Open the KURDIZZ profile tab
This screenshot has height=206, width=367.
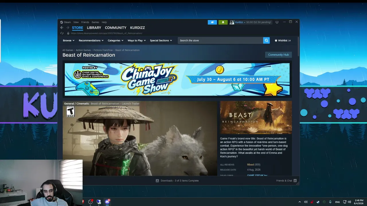click(x=137, y=28)
